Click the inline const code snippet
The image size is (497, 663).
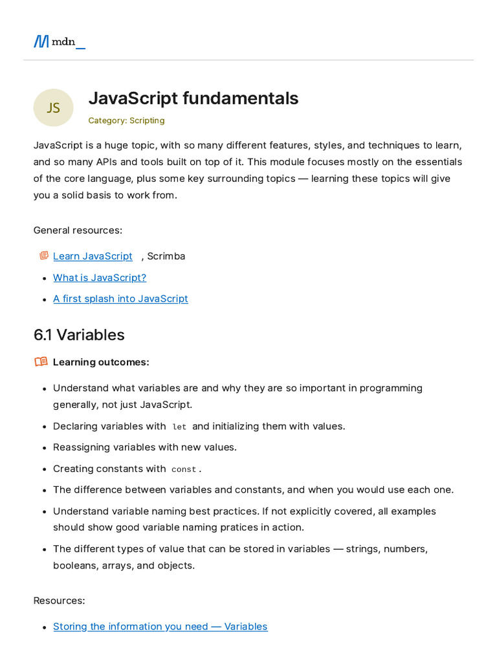[184, 469]
